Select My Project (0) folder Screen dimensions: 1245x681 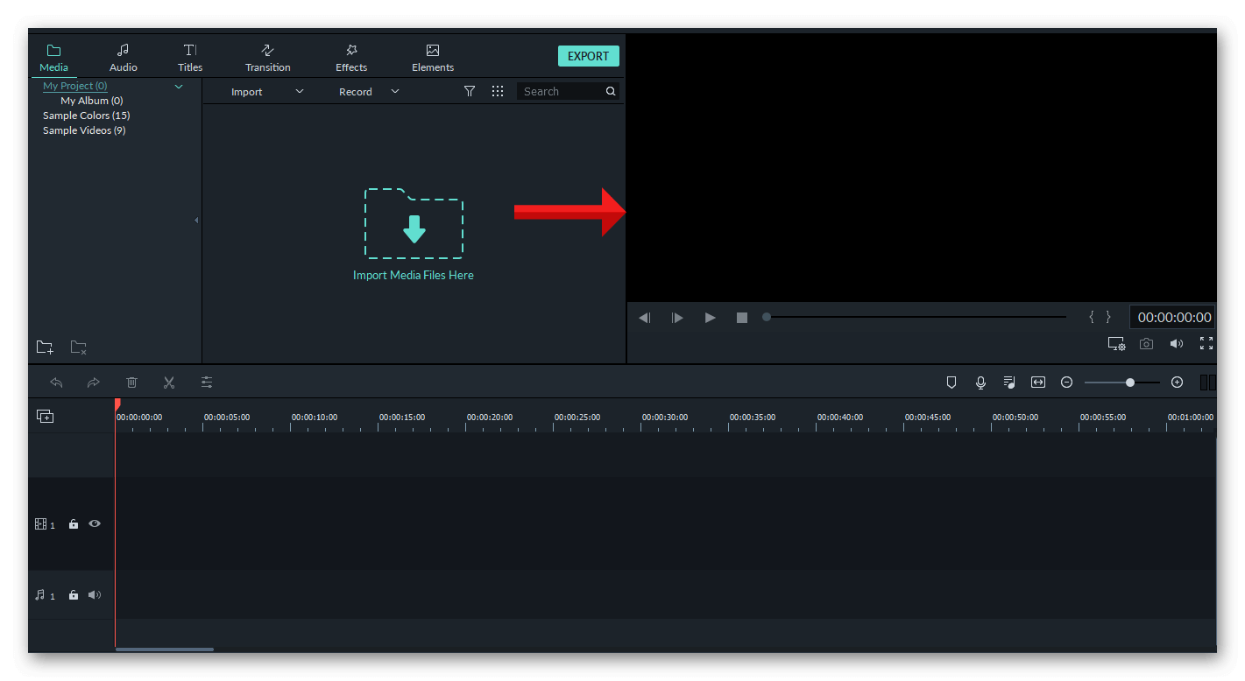coord(75,86)
